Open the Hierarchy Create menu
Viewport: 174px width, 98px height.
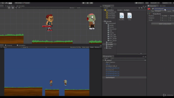106,58
